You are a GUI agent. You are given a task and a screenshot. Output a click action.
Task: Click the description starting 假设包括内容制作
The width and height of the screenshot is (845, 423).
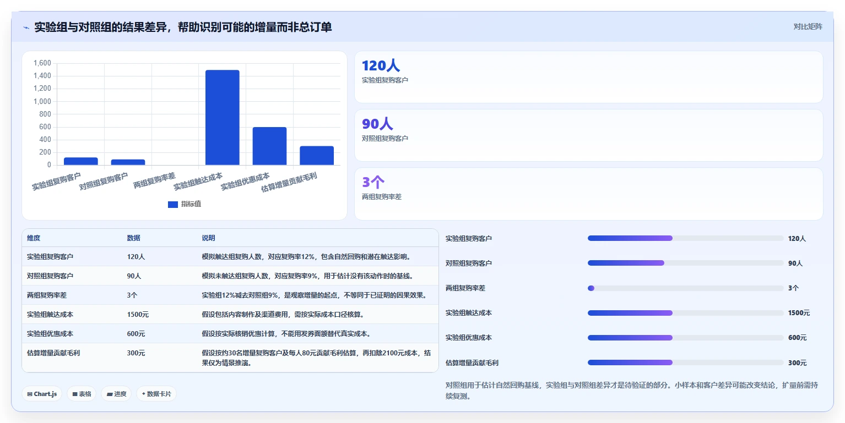283,315
